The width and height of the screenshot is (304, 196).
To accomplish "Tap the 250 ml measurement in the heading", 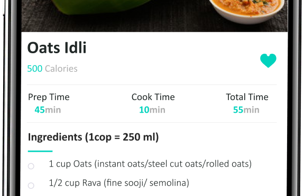I will pos(139,137).
